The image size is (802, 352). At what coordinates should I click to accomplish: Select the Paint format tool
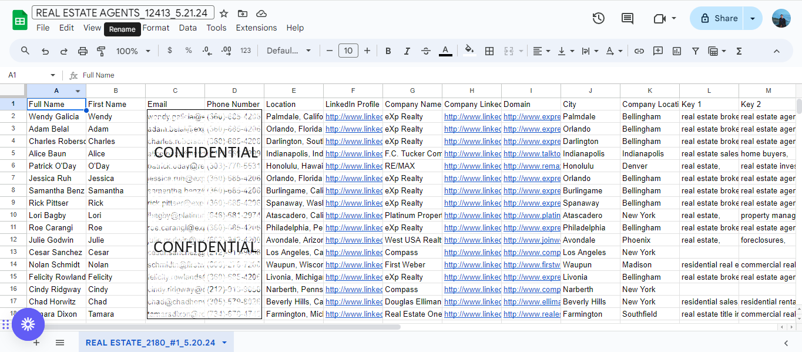(100, 51)
